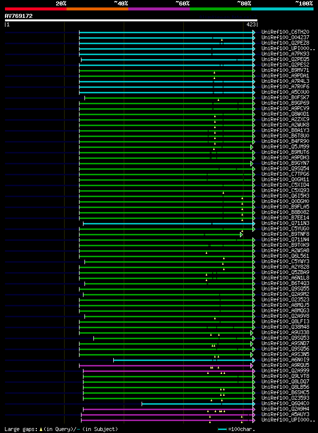Select the UniRef100_C5XQ93 label
Image resolution: width=318 pixels, height=433 pixels.
coord(285,191)
